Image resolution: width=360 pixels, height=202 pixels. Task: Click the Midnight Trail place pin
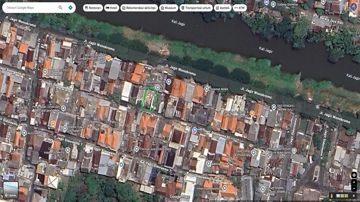208,164
